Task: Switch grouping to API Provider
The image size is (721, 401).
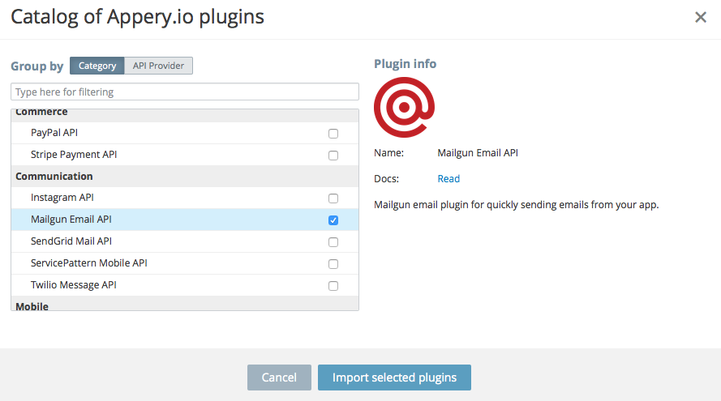Action: point(159,66)
